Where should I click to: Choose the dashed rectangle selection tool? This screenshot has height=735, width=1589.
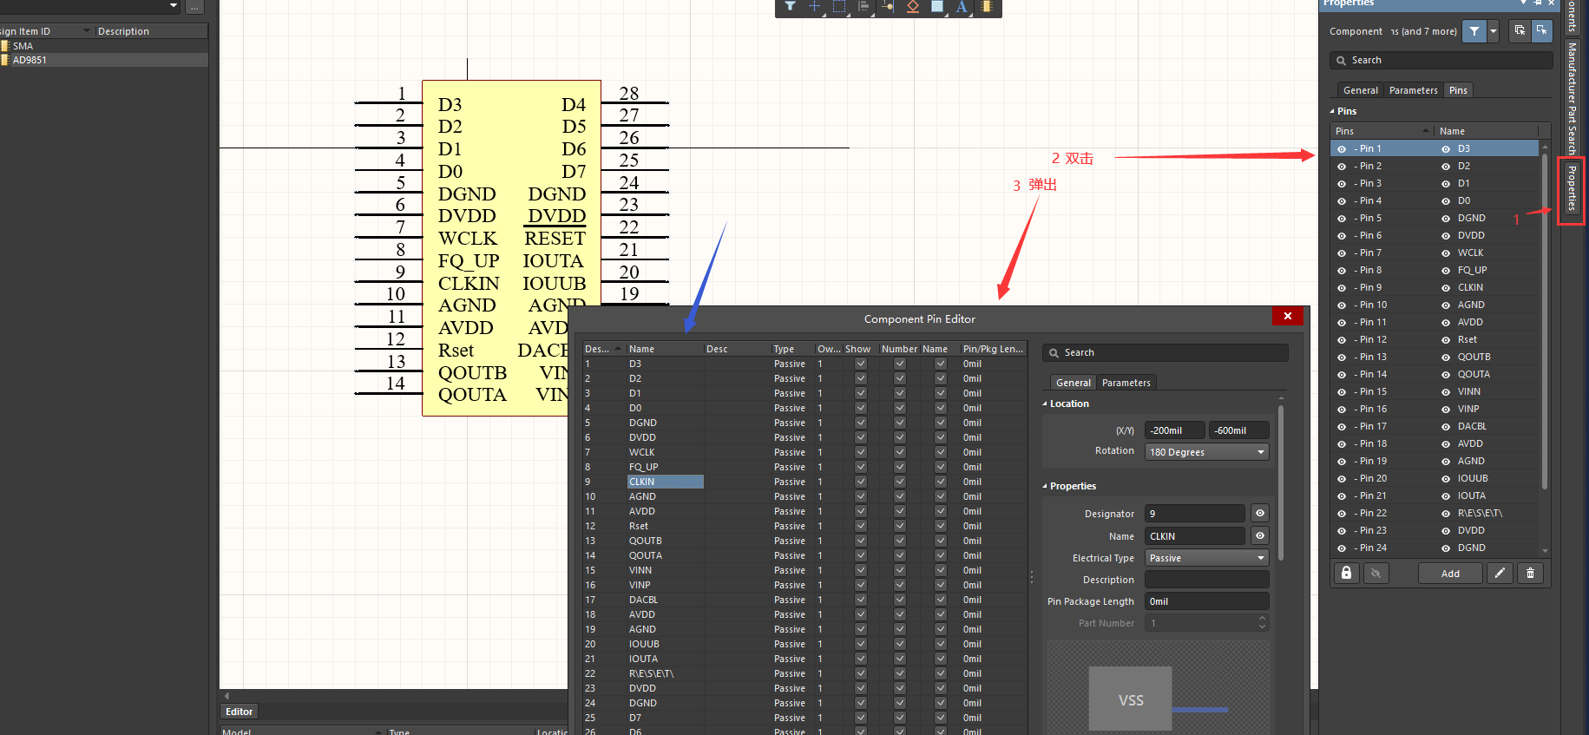click(839, 6)
